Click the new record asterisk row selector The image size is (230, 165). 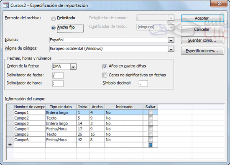pos(10,145)
